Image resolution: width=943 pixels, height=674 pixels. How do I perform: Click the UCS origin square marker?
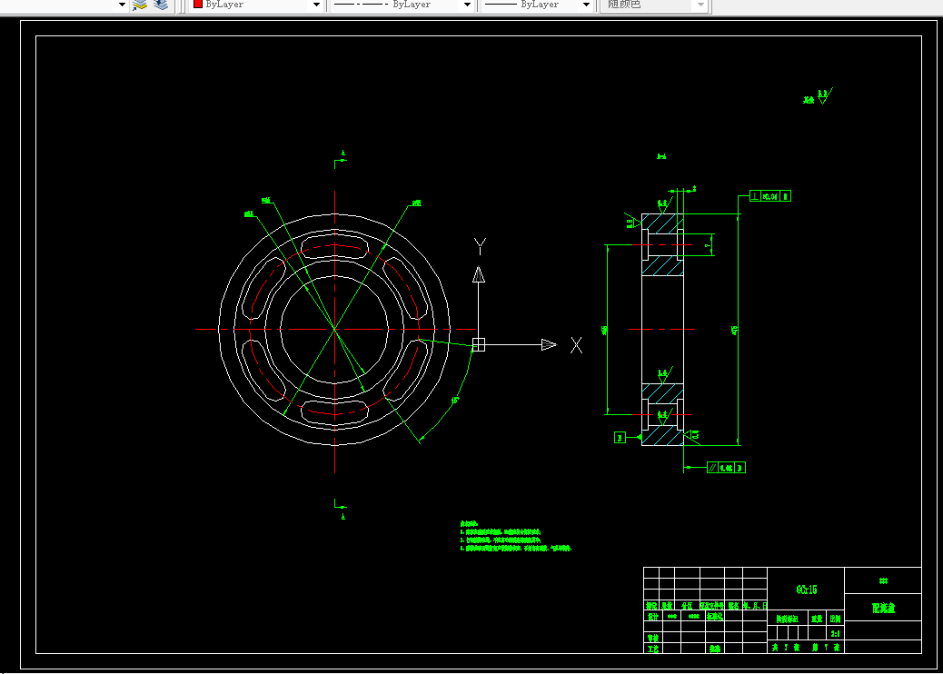pos(479,344)
